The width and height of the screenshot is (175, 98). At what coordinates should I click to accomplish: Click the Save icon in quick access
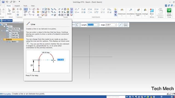[x=3, y=2]
